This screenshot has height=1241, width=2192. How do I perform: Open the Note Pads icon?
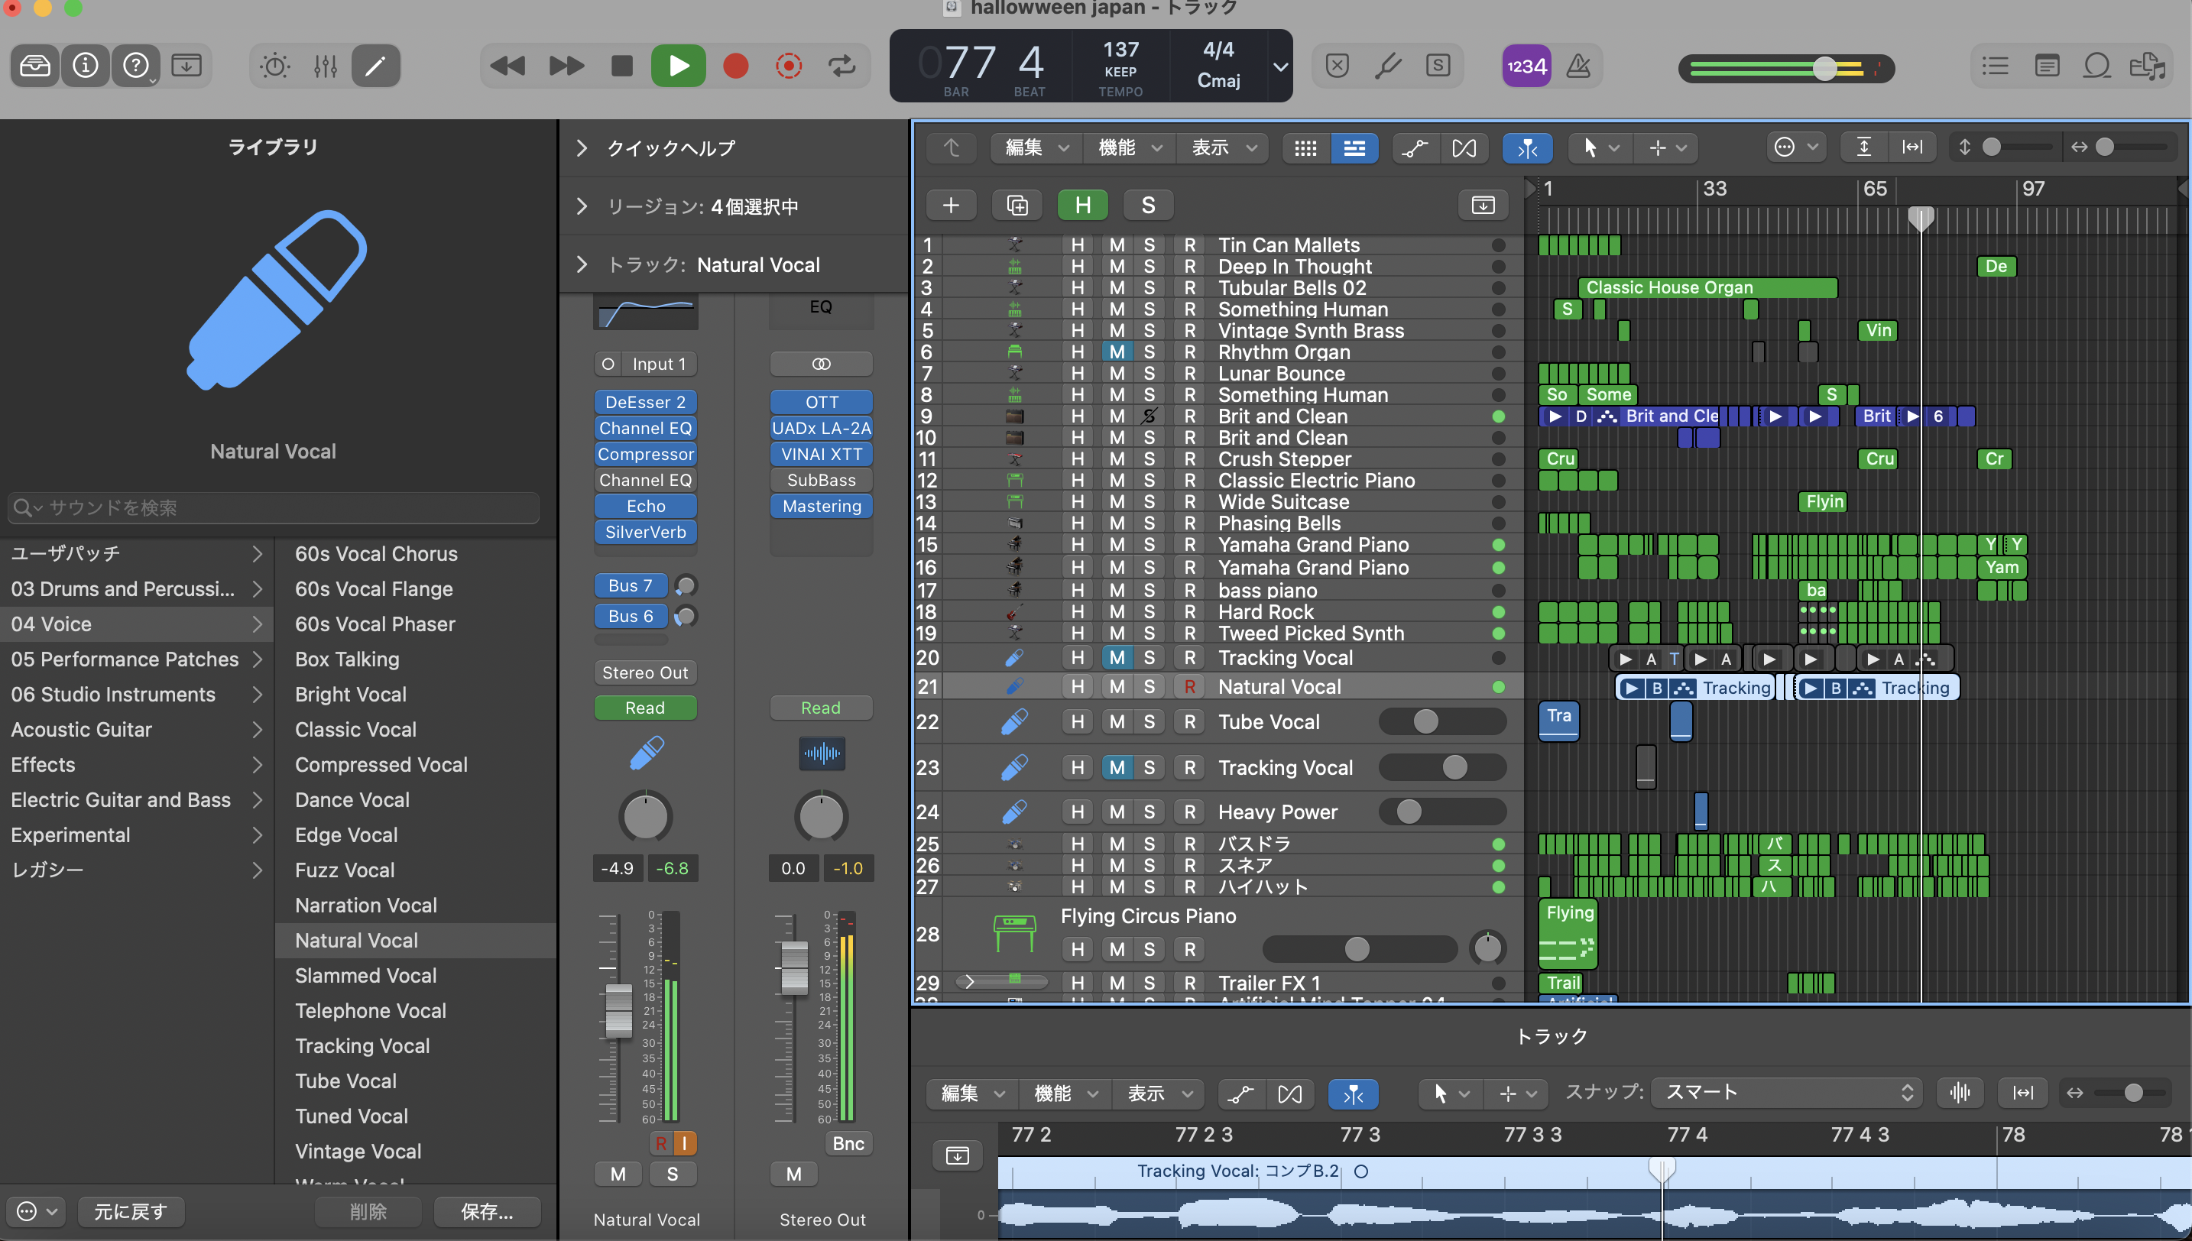[x=2046, y=66]
